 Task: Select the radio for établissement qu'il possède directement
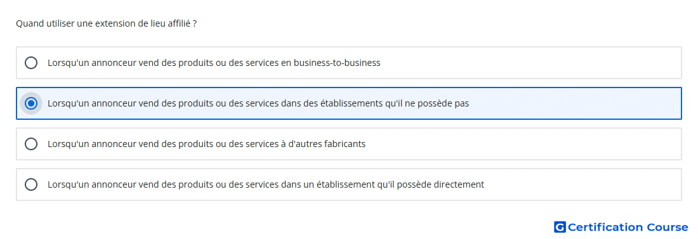(x=31, y=184)
